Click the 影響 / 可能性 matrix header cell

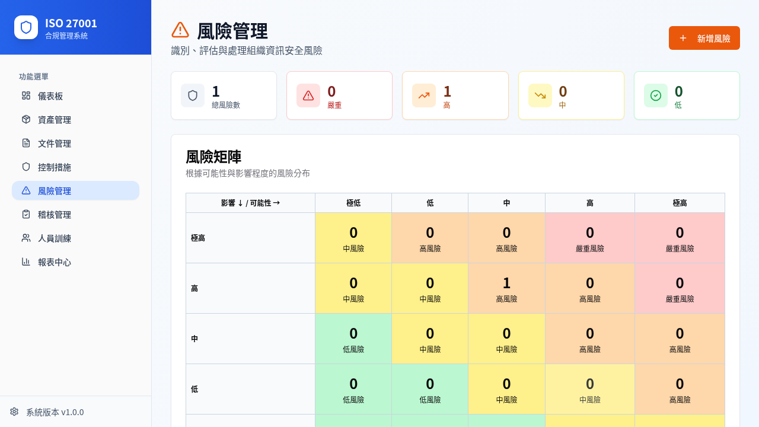(250, 203)
